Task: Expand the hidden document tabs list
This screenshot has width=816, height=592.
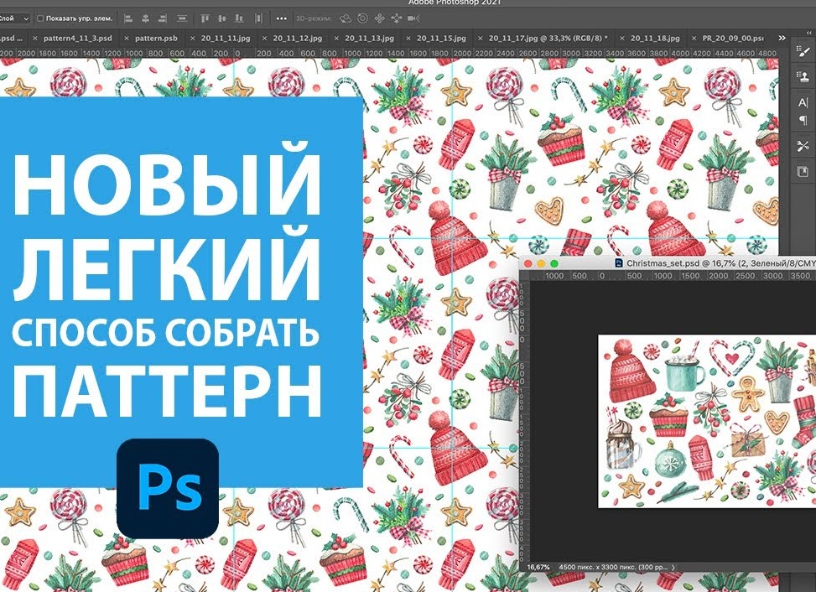Action: (782, 38)
